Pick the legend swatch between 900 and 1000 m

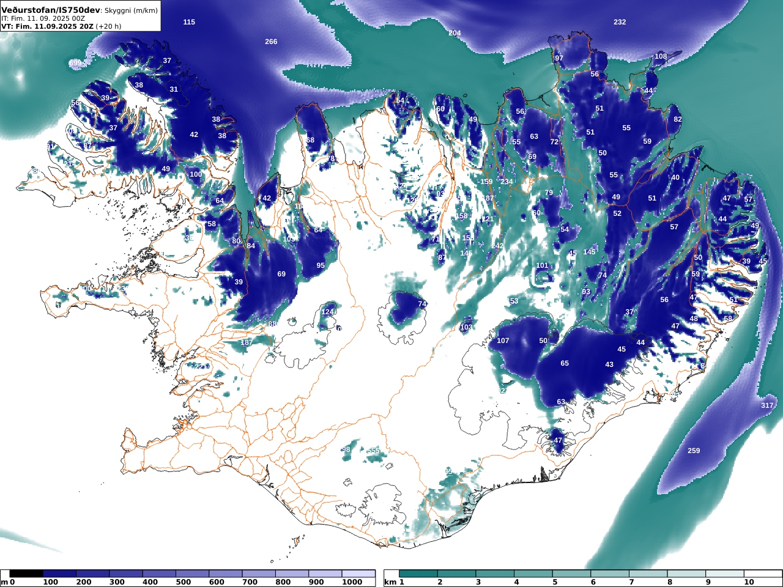pyautogui.click(x=325, y=574)
